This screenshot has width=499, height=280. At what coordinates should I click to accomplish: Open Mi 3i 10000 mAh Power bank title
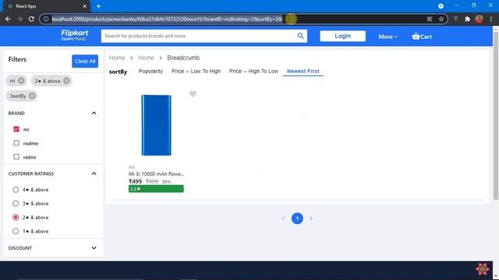coord(156,174)
